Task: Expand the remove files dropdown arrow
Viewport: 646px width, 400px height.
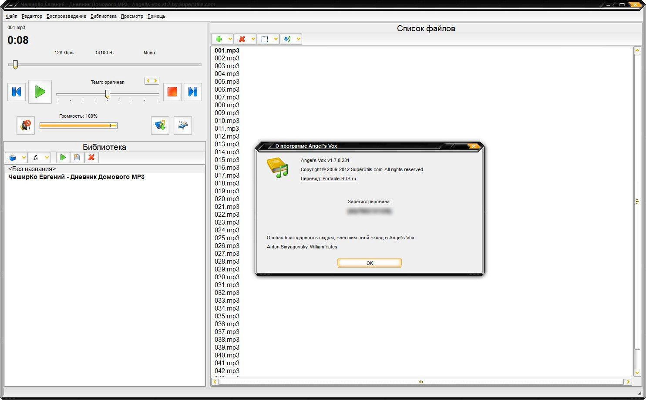Action: [253, 39]
